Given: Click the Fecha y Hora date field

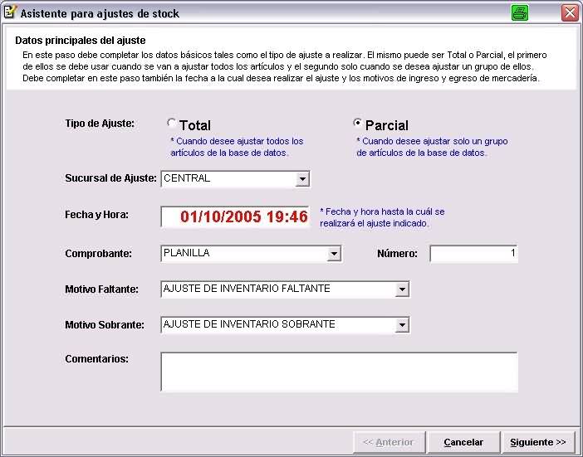Looking at the screenshot, I should [x=235, y=217].
